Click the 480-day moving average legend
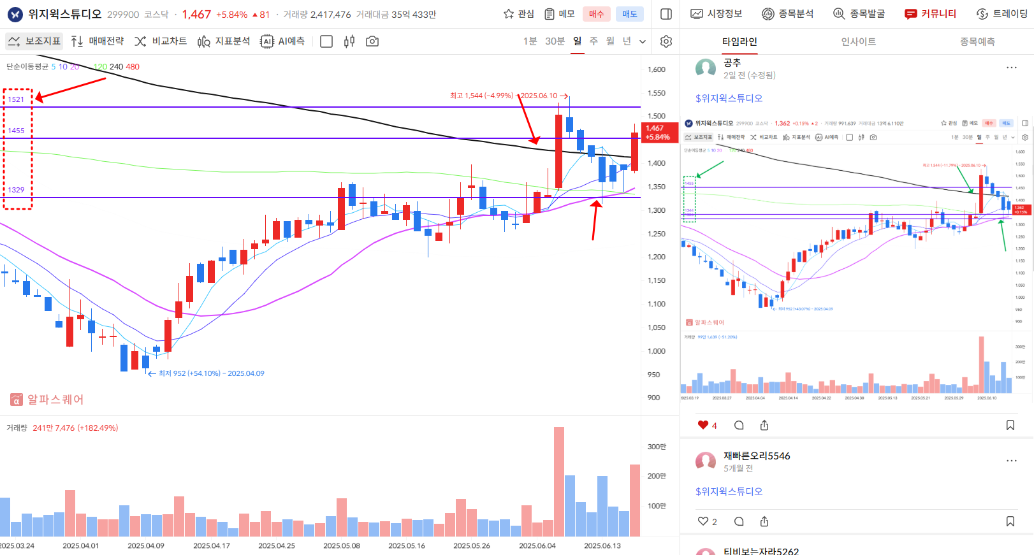Screen dimensions: 1034x555 [x=133, y=67]
